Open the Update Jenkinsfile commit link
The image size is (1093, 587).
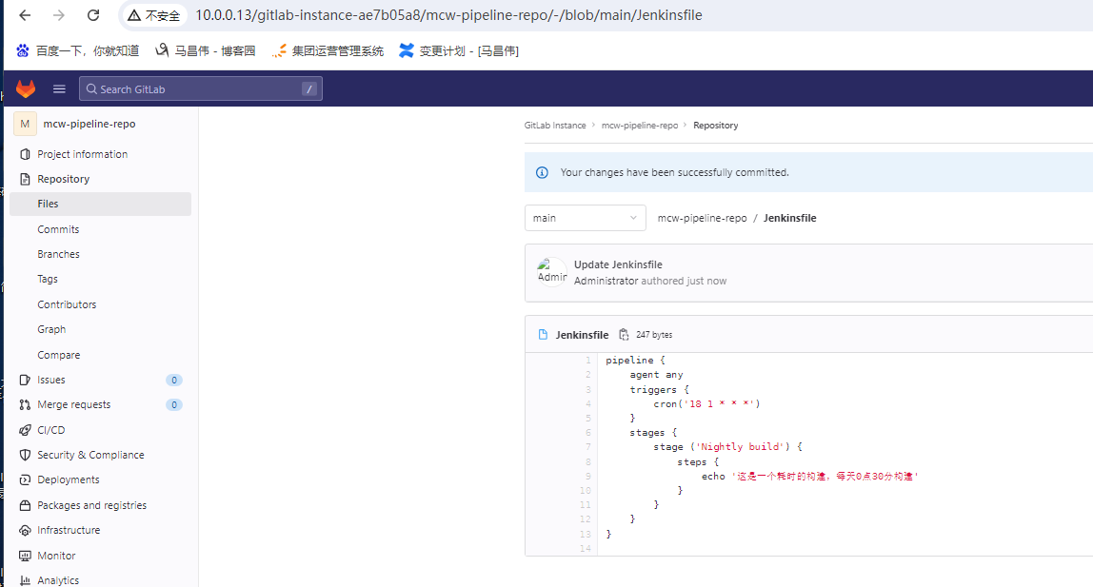coord(618,264)
